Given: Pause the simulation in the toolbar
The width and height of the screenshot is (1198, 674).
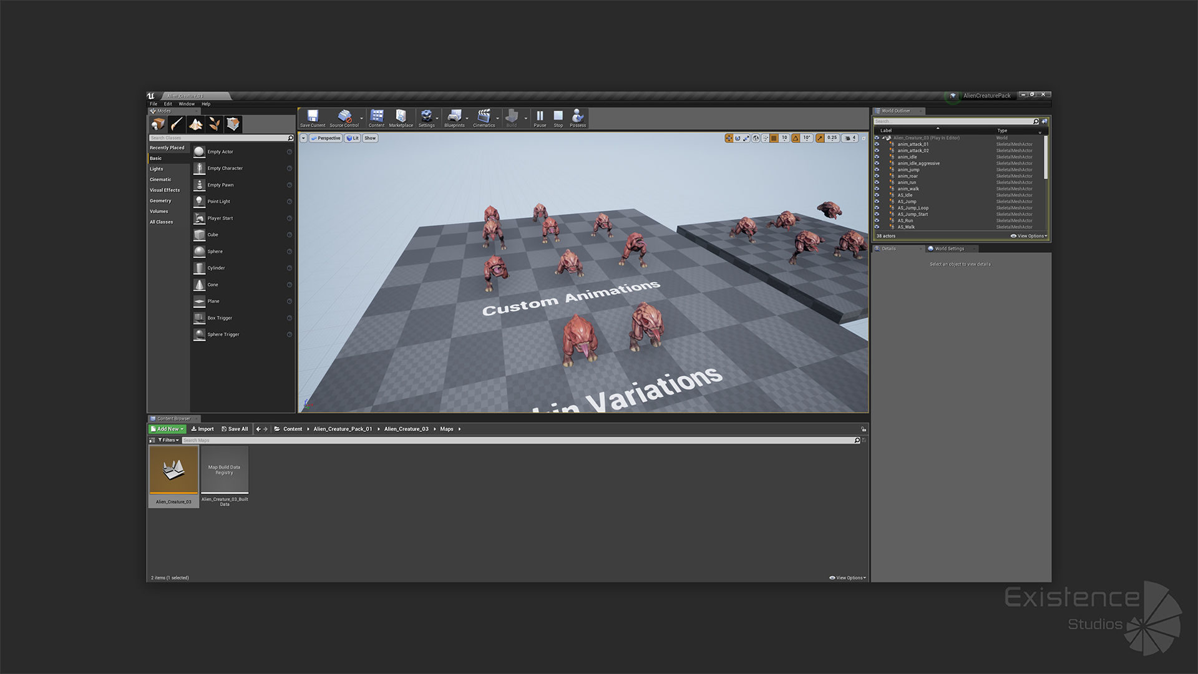Looking at the screenshot, I should tap(540, 117).
